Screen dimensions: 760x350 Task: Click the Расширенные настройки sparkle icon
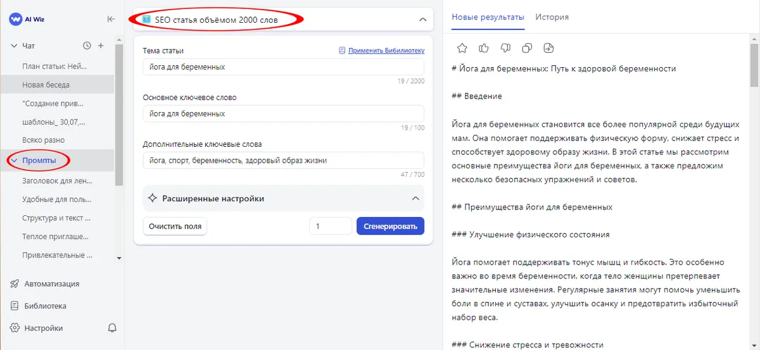[x=152, y=198]
